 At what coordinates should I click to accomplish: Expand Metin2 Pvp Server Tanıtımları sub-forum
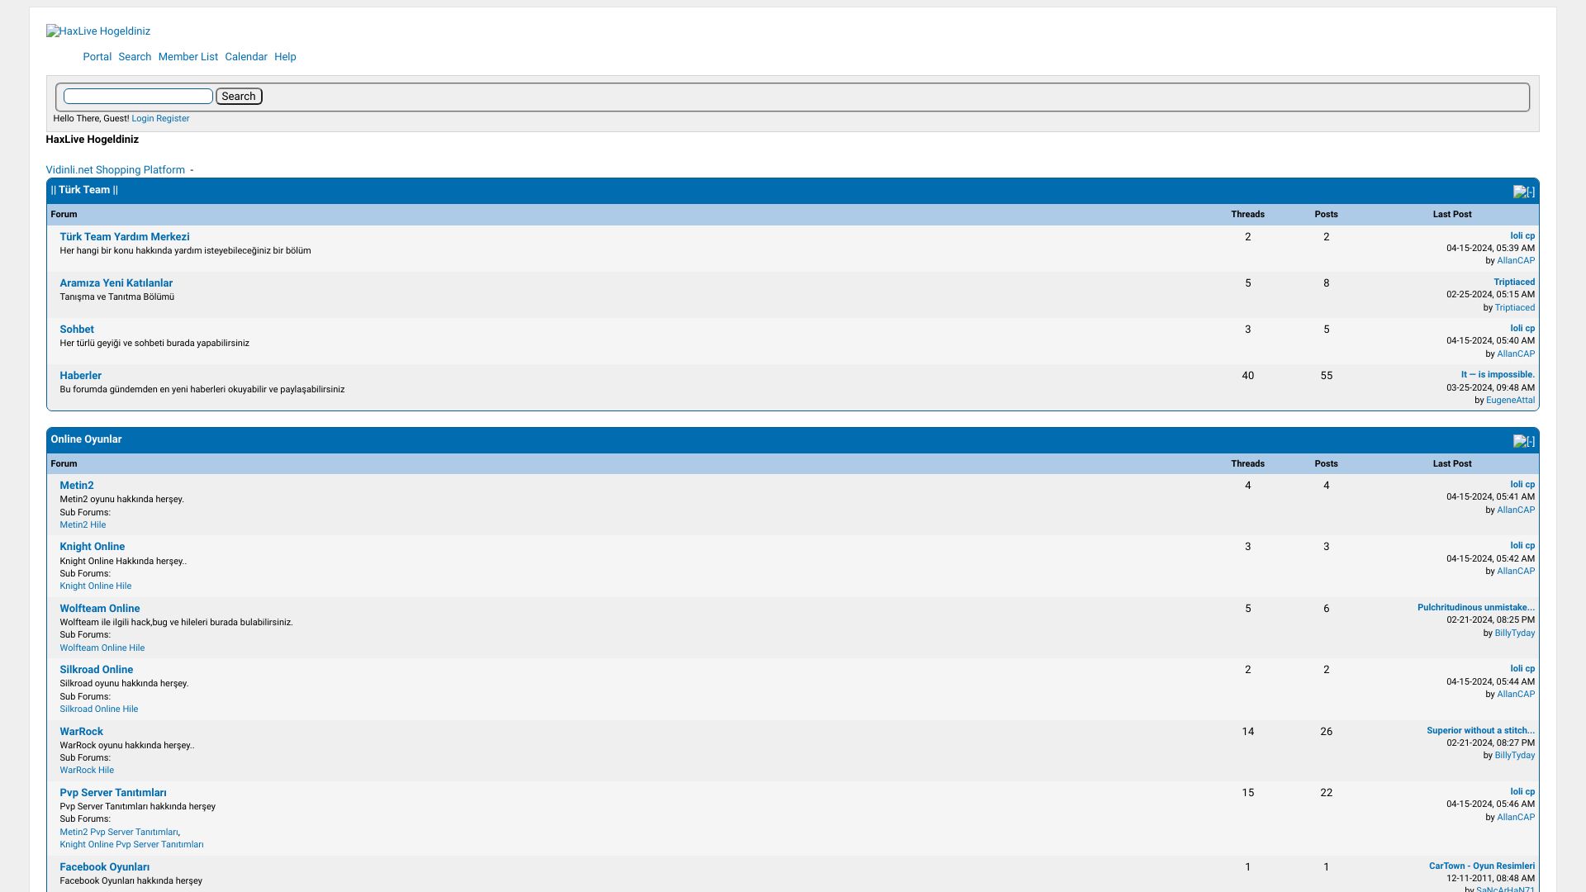click(119, 831)
